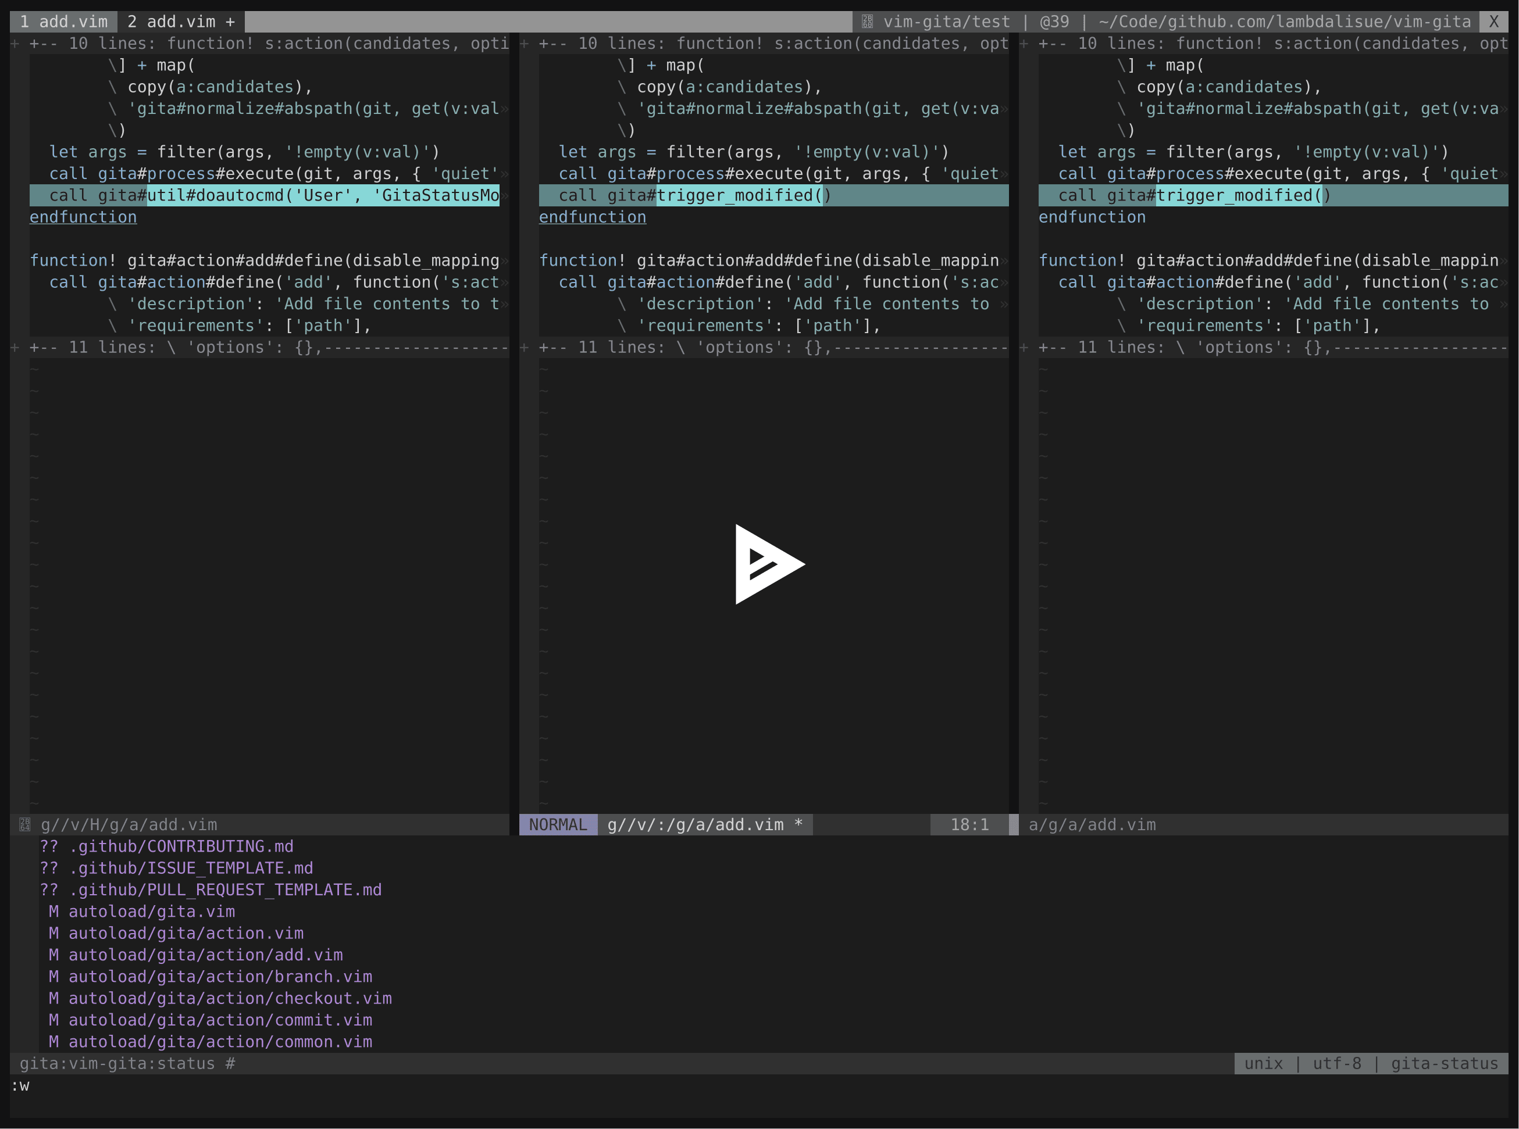Viewport: 1519px width, 1129px height.
Task: Click the branch icon before vim-gita/test
Action: 867,22
